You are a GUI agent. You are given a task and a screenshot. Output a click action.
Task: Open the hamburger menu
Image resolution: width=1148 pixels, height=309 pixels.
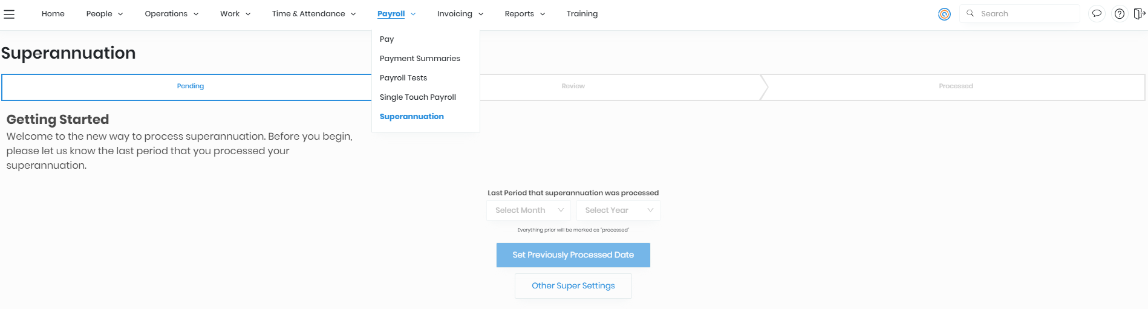coord(9,14)
